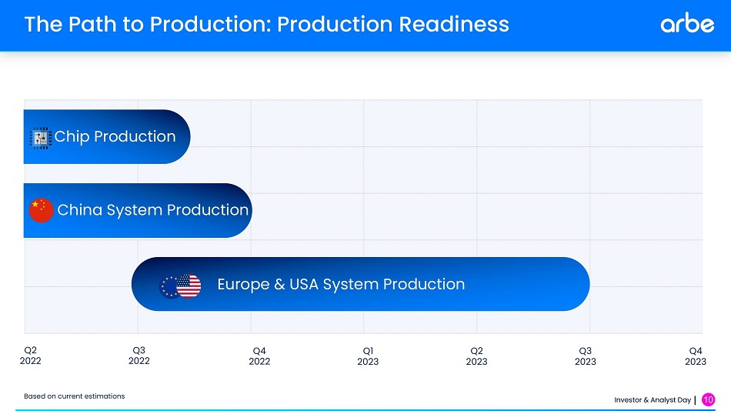Image resolution: width=731 pixels, height=411 pixels.
Task: Click the USA flag icon
Action: [188, 286]
